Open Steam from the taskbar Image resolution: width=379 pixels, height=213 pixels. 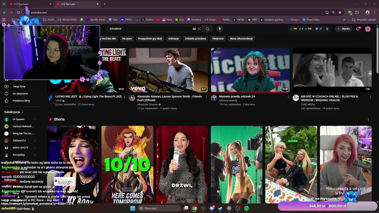point(220,208)
